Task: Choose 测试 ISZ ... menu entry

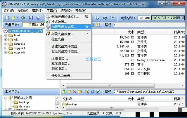Action: tap(68, 69)
